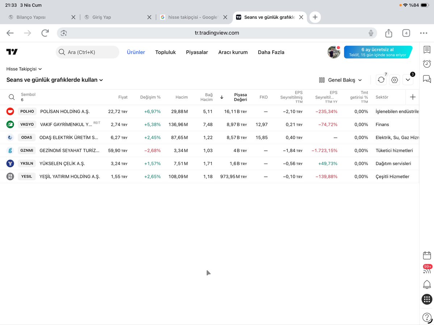Click the 6 ay ücretsiz al offer button
This screenshot has width=434, height=325.
[378, 52]
